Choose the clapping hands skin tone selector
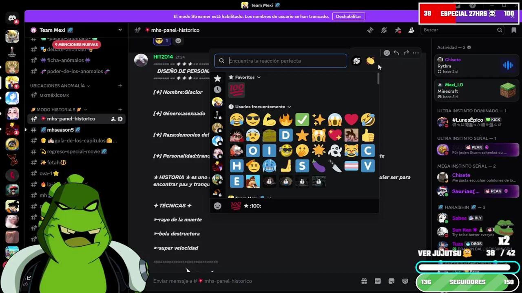Screen dimensions: 522x293 tap(370, 61)
